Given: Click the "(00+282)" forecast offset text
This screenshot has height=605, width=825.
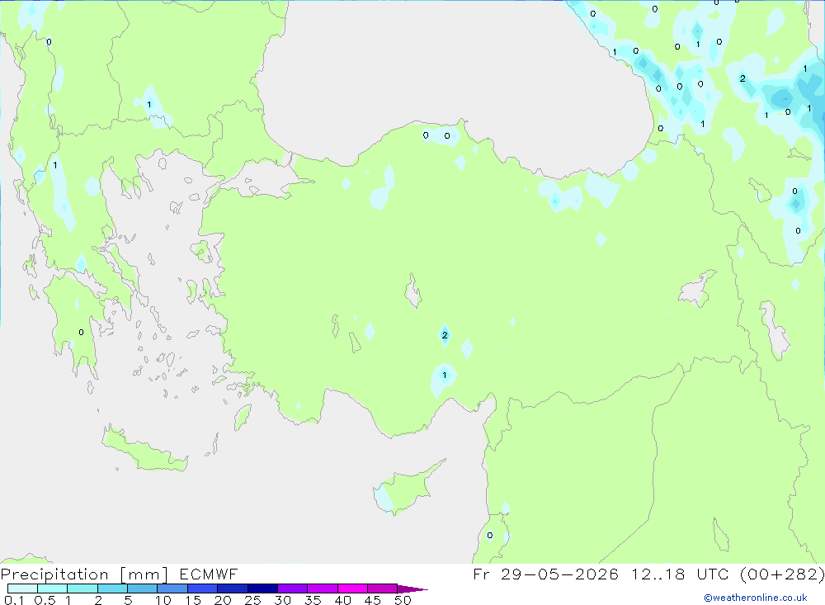Looking at the screenshot, I should pos(782,574).
